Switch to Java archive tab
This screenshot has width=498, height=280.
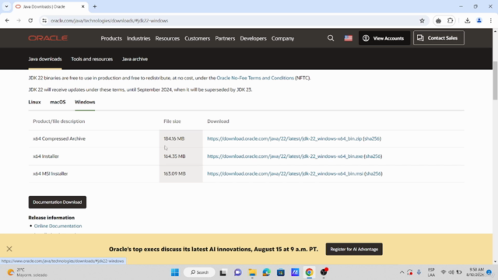(x=135, y=59)
